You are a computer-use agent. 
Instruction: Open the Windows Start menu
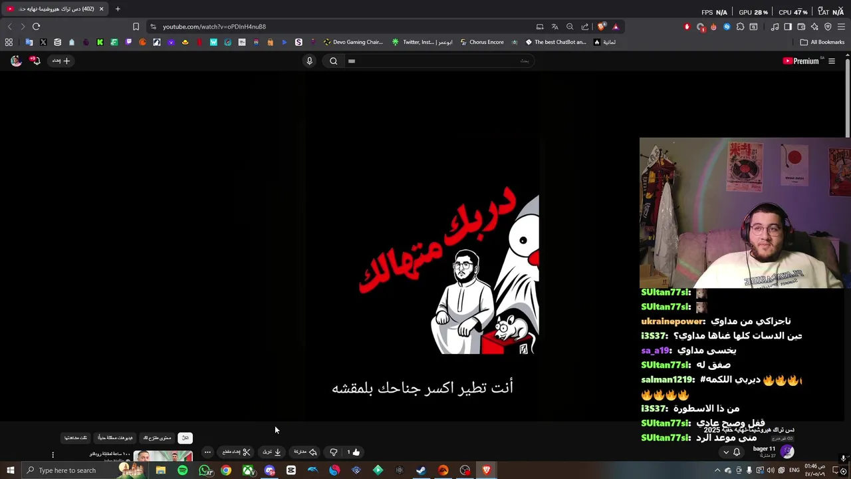tap(10, 470)
